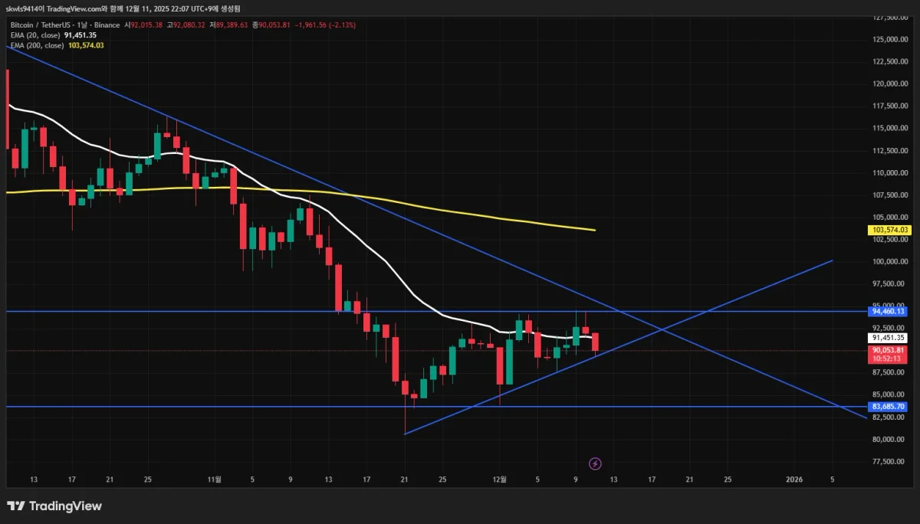Click the 94,460.13 horizontal line price label
Image resolution: width=920 pixels, height=524 pixels.
(889, 312)
